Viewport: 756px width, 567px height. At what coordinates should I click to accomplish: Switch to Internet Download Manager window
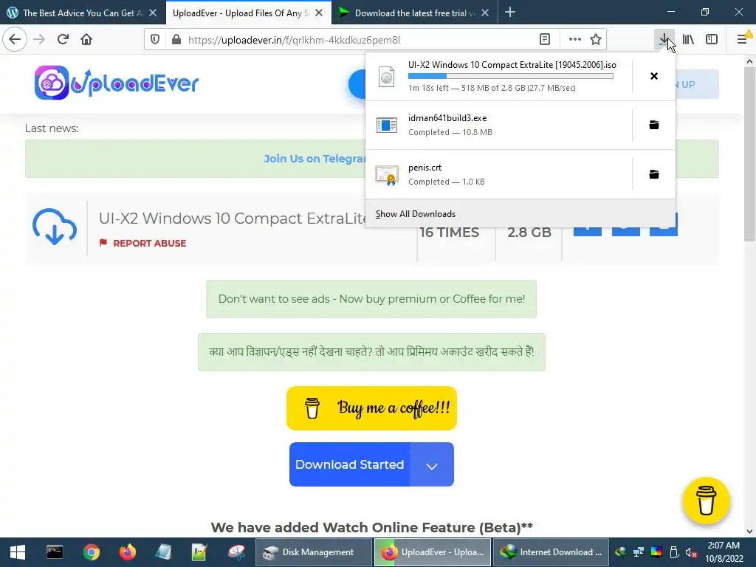[x=551, y=552]
